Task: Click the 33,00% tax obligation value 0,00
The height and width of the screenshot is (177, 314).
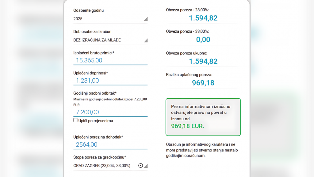Action: click(x=203, y=40)
